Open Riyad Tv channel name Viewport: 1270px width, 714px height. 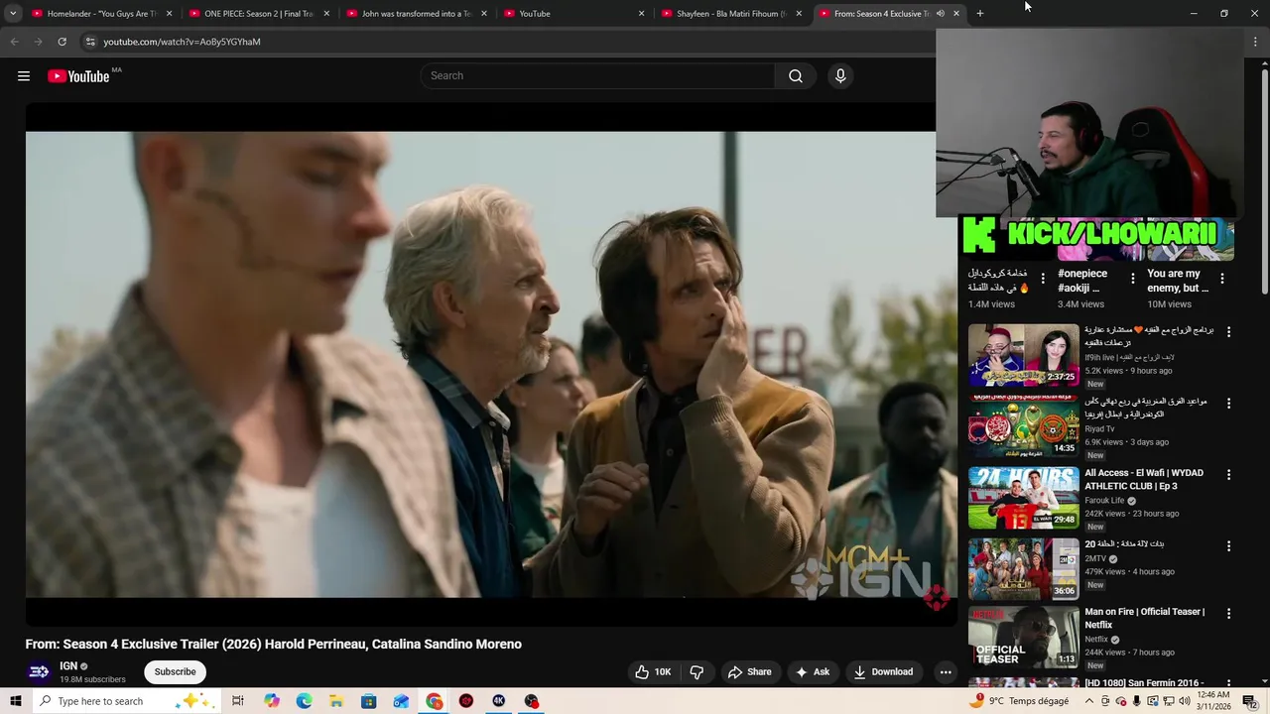[x=1099, y=429]
